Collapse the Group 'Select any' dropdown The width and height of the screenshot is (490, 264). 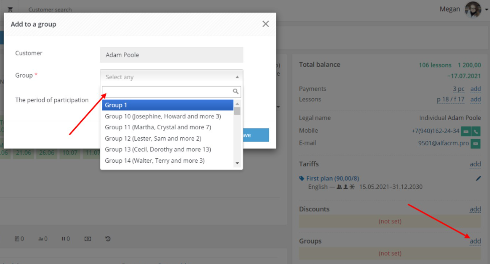coord(171,77)
